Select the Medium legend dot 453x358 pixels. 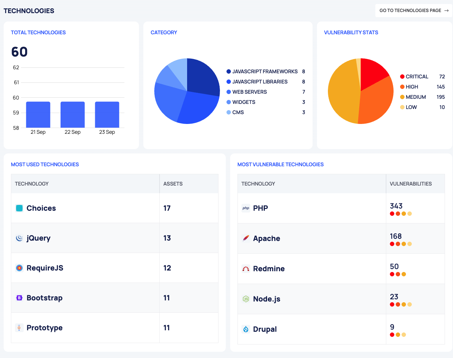click(402, 97)
